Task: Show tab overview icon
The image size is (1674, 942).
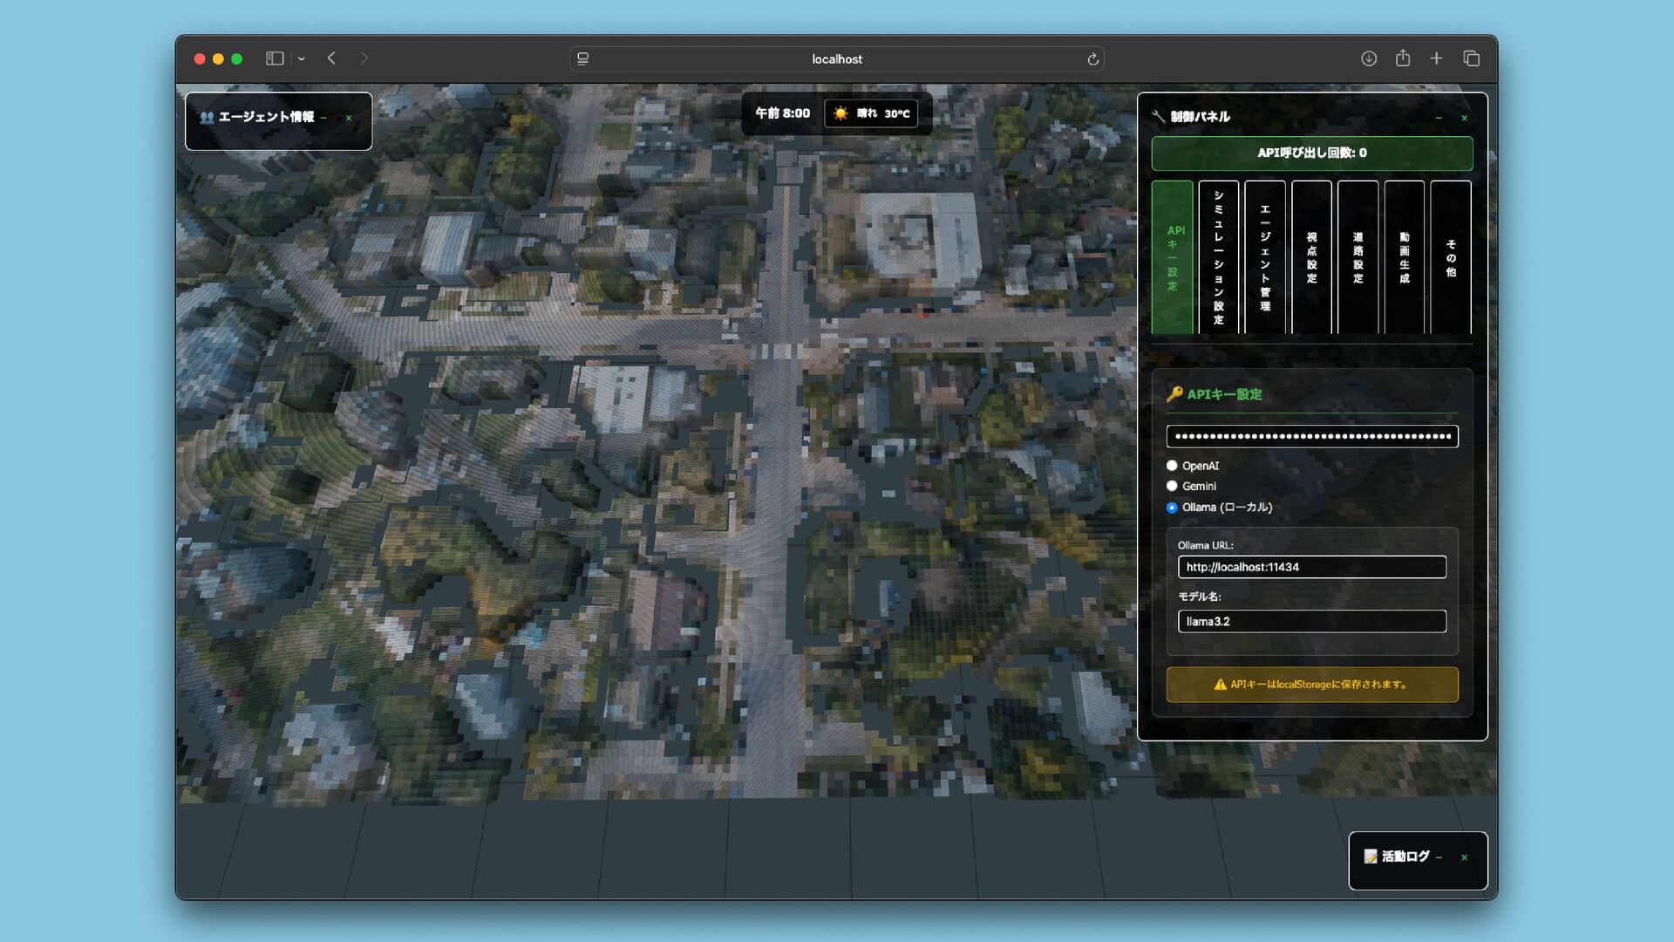Action: (1472, 58)
